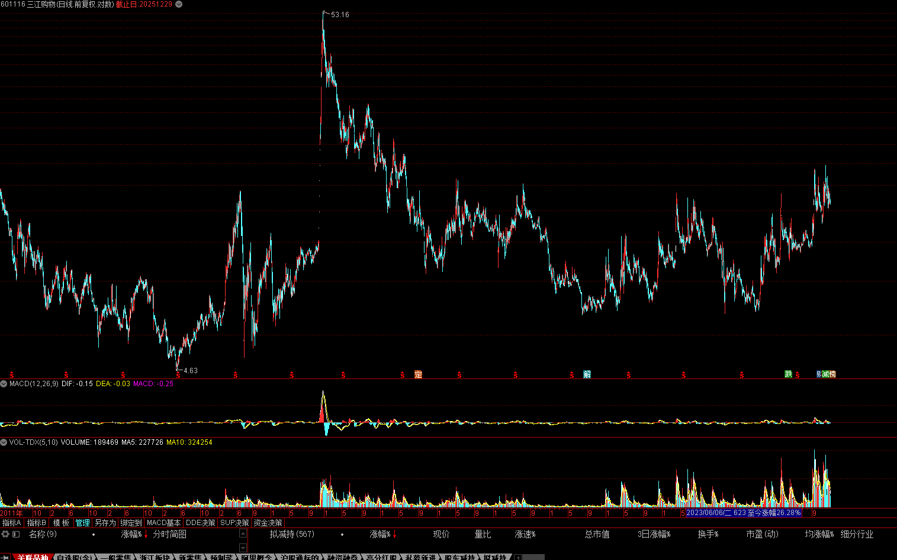The width and height of the screenshot is (897, 560).
Task: Click the 绑定到 button
Action: click(x=131, y=523)
